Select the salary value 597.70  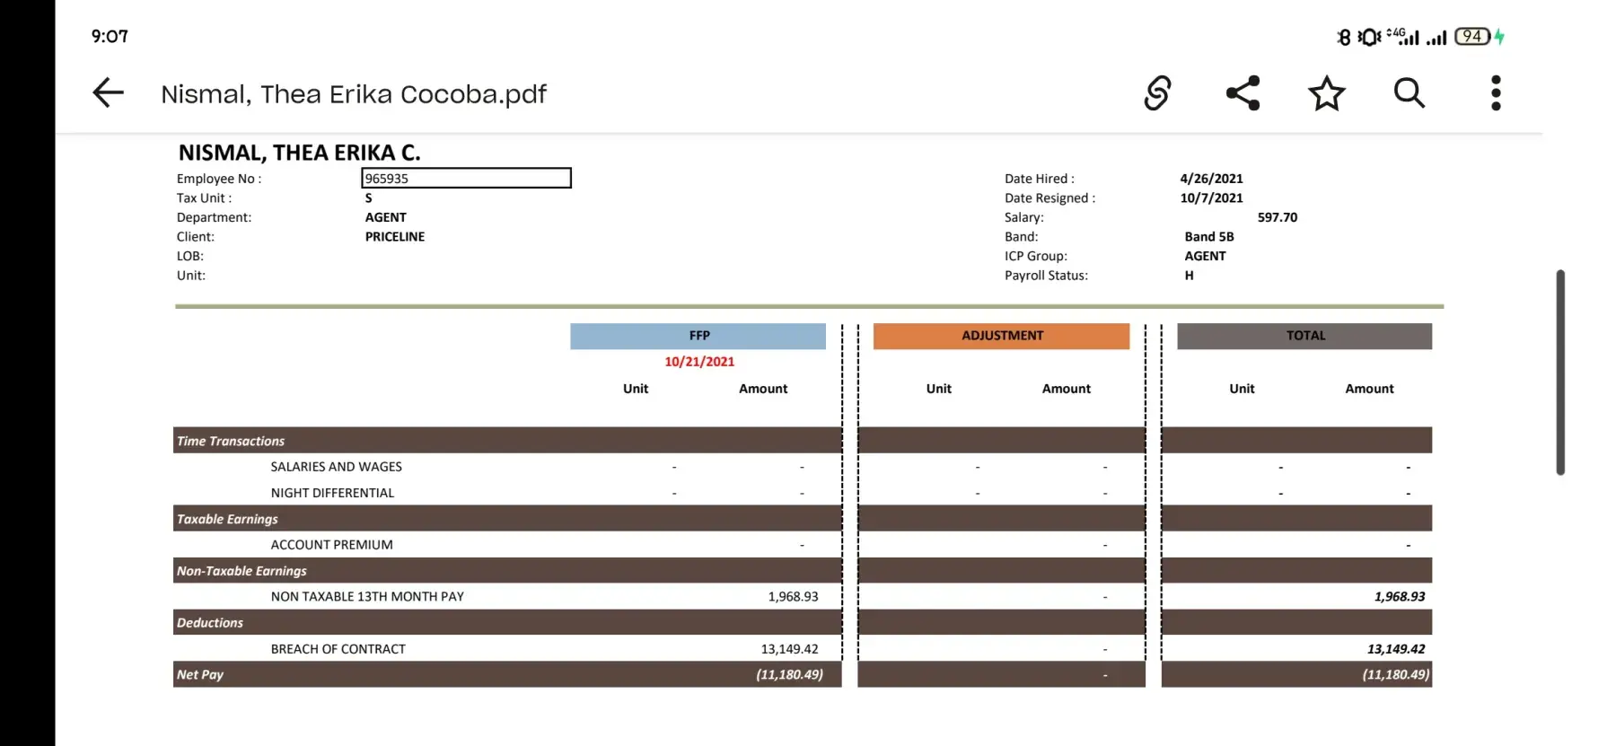1278,217
